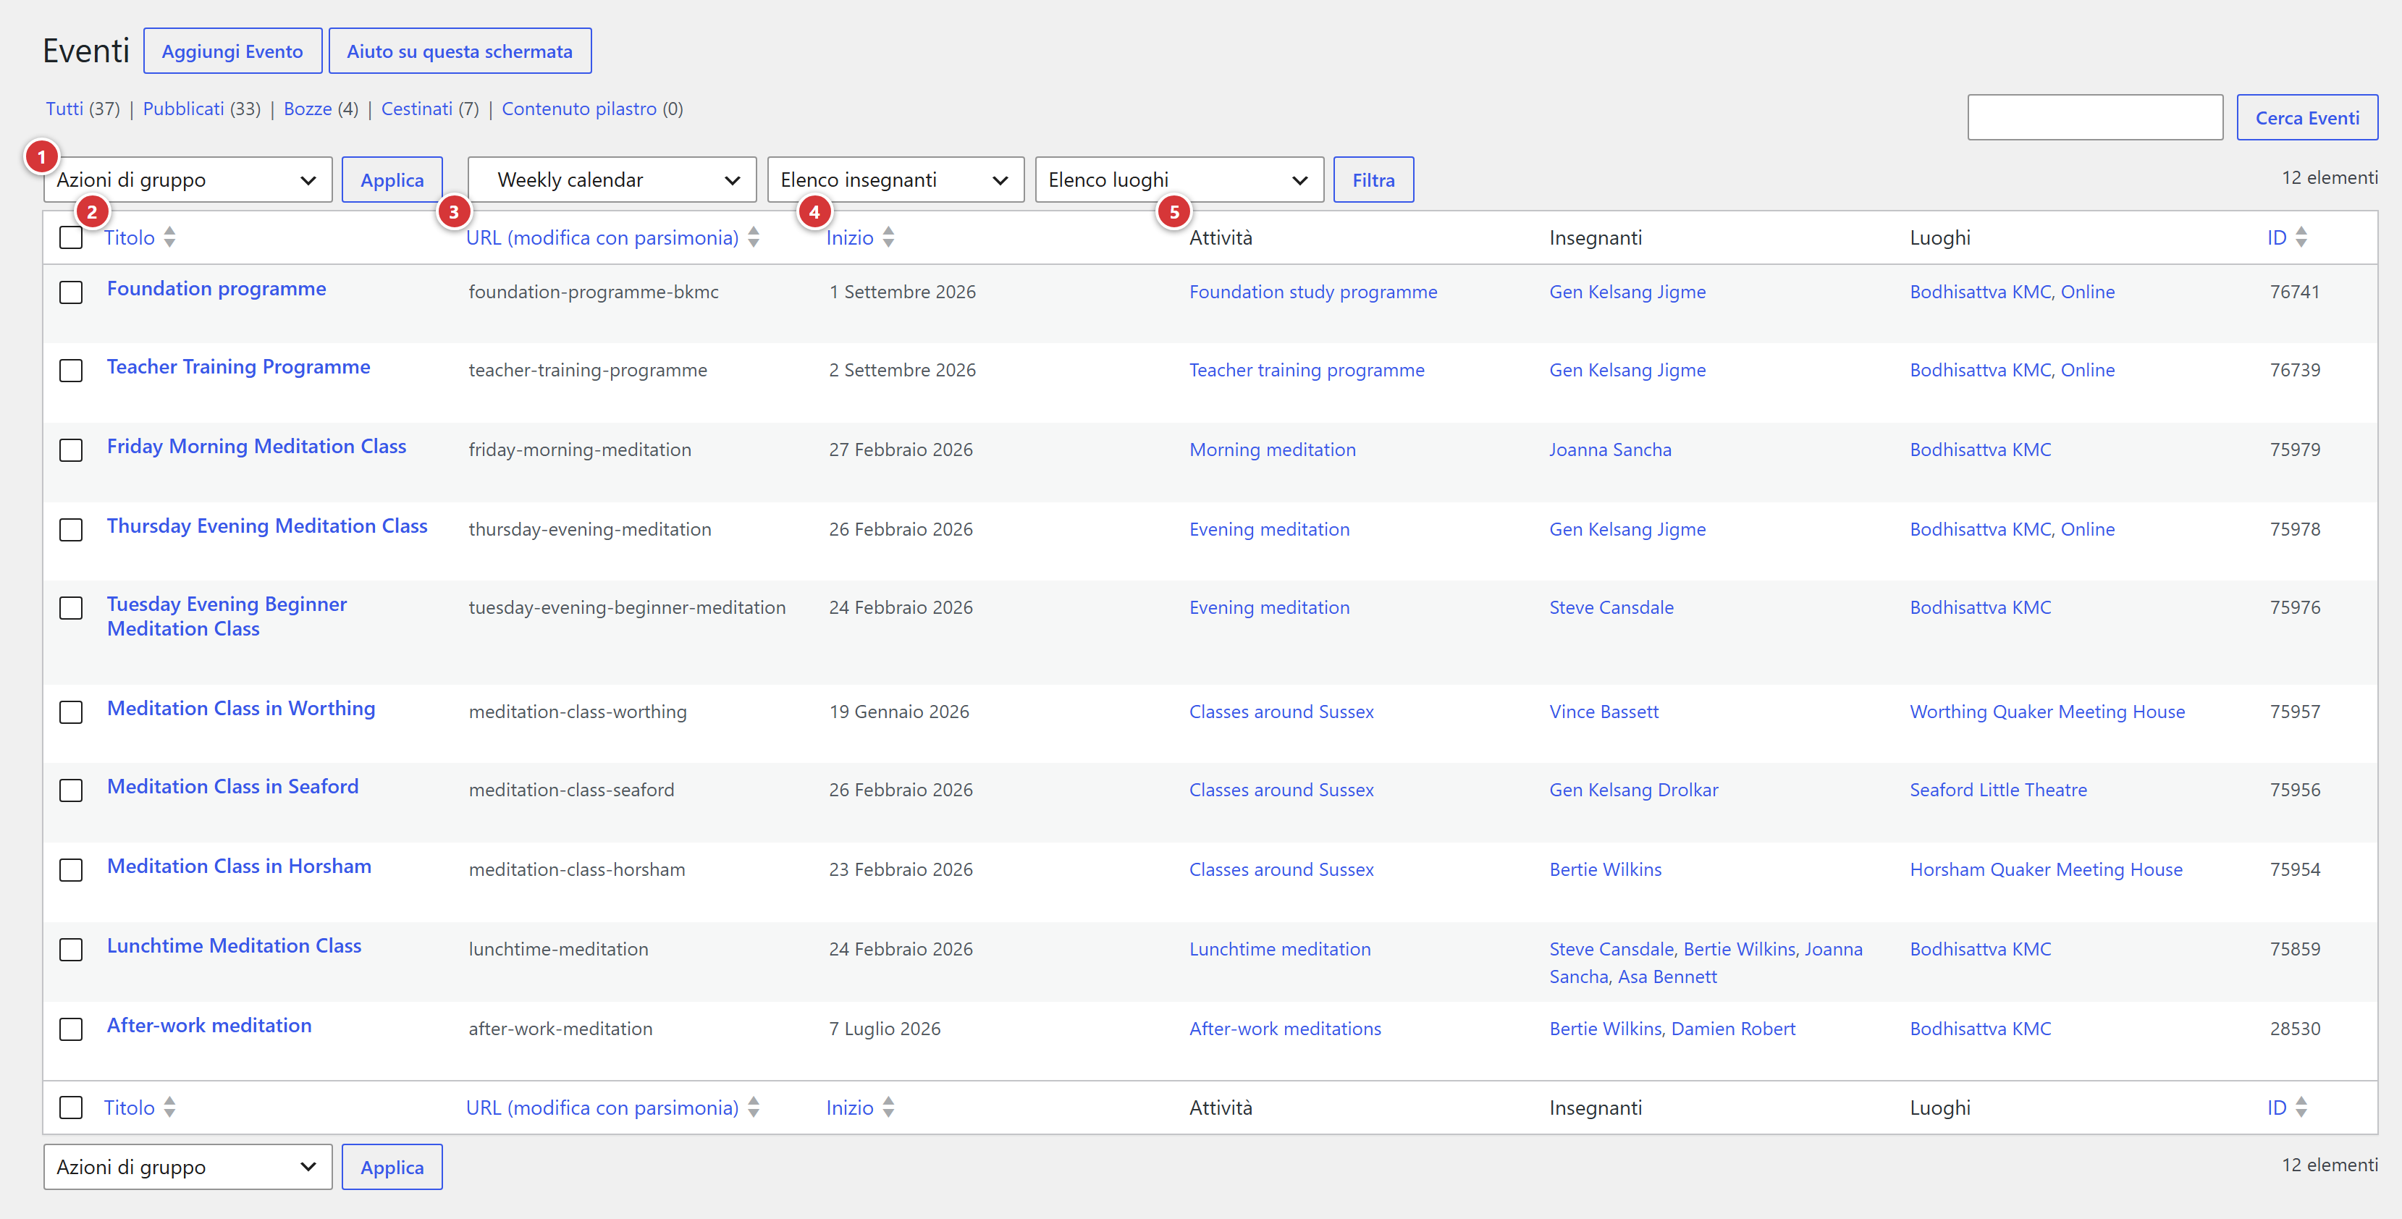
Task: Select Teacher Training Programme row checkbox
Action: tap(71, 371)
